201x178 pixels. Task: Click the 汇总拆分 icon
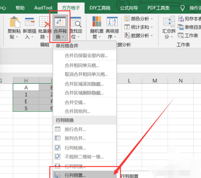[169, 22]
